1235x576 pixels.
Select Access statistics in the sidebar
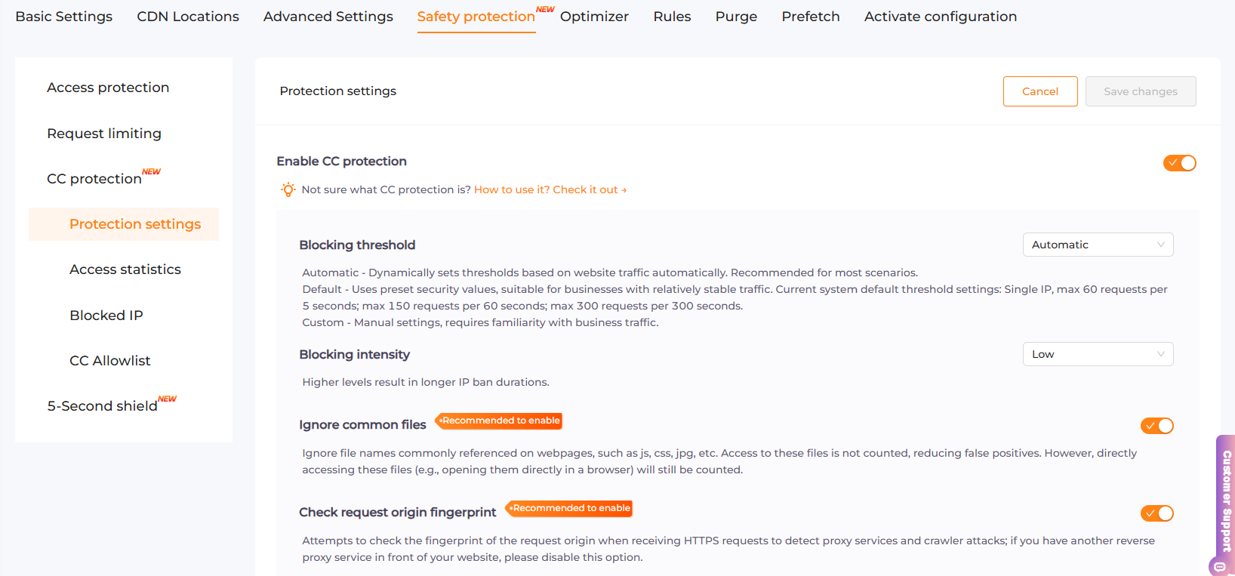125,270
